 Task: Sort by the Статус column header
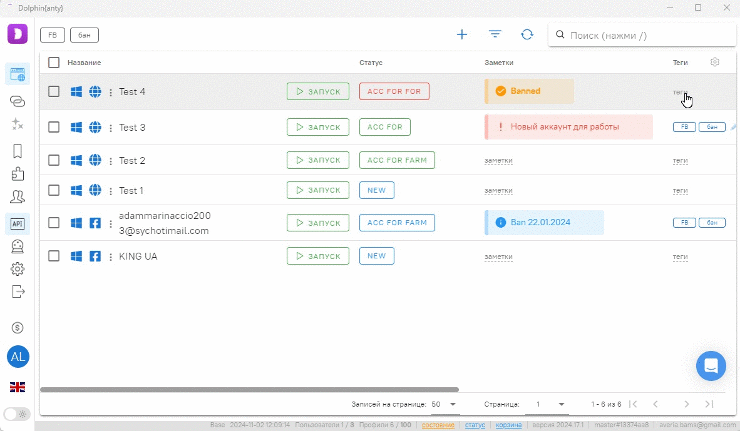tap(371, 63)
